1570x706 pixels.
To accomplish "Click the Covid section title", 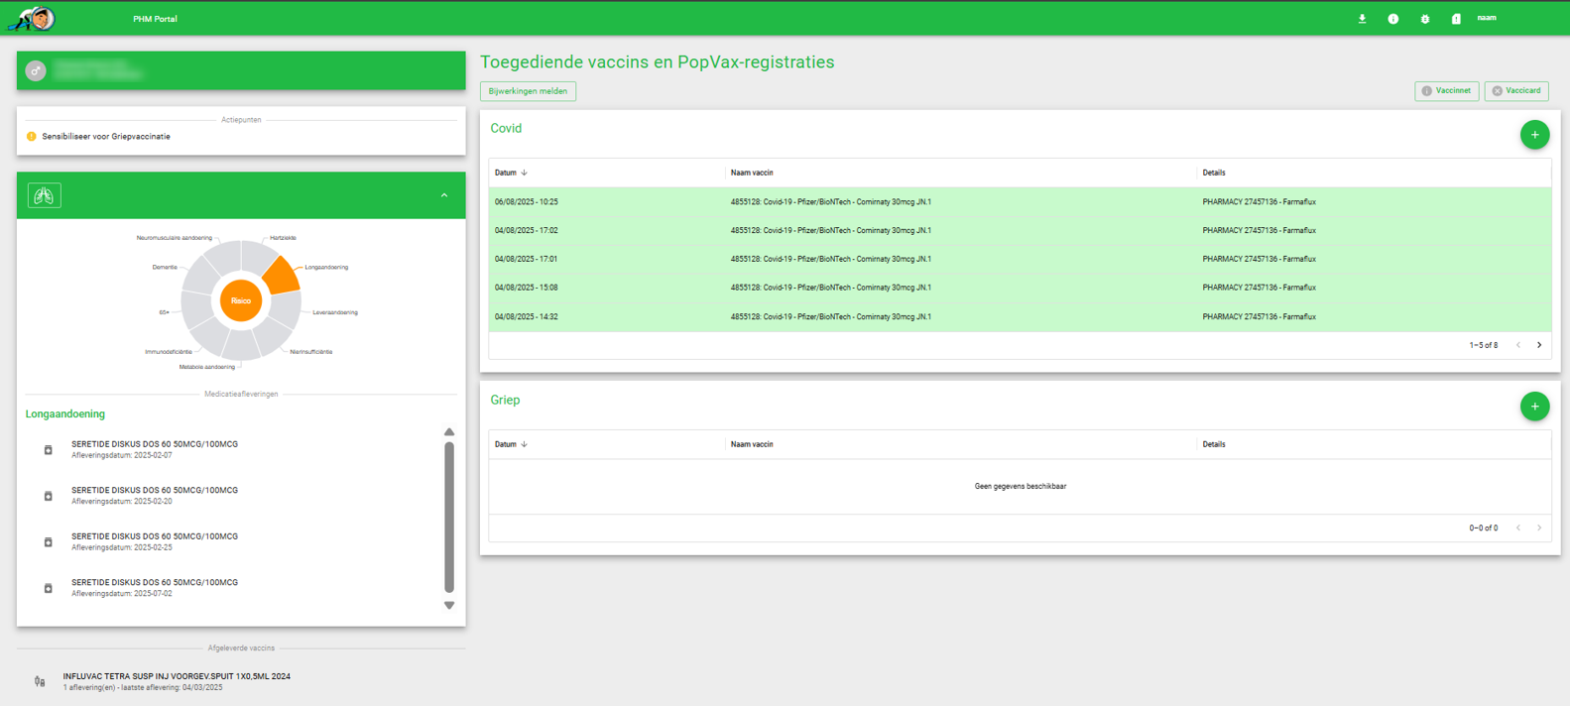I will 506,129.
